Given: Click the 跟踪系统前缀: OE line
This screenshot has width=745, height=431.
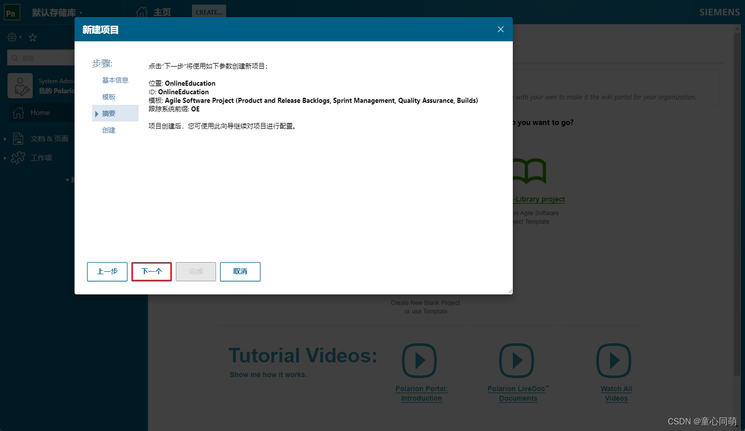Looking at the screenshot, I should [174, 109].
